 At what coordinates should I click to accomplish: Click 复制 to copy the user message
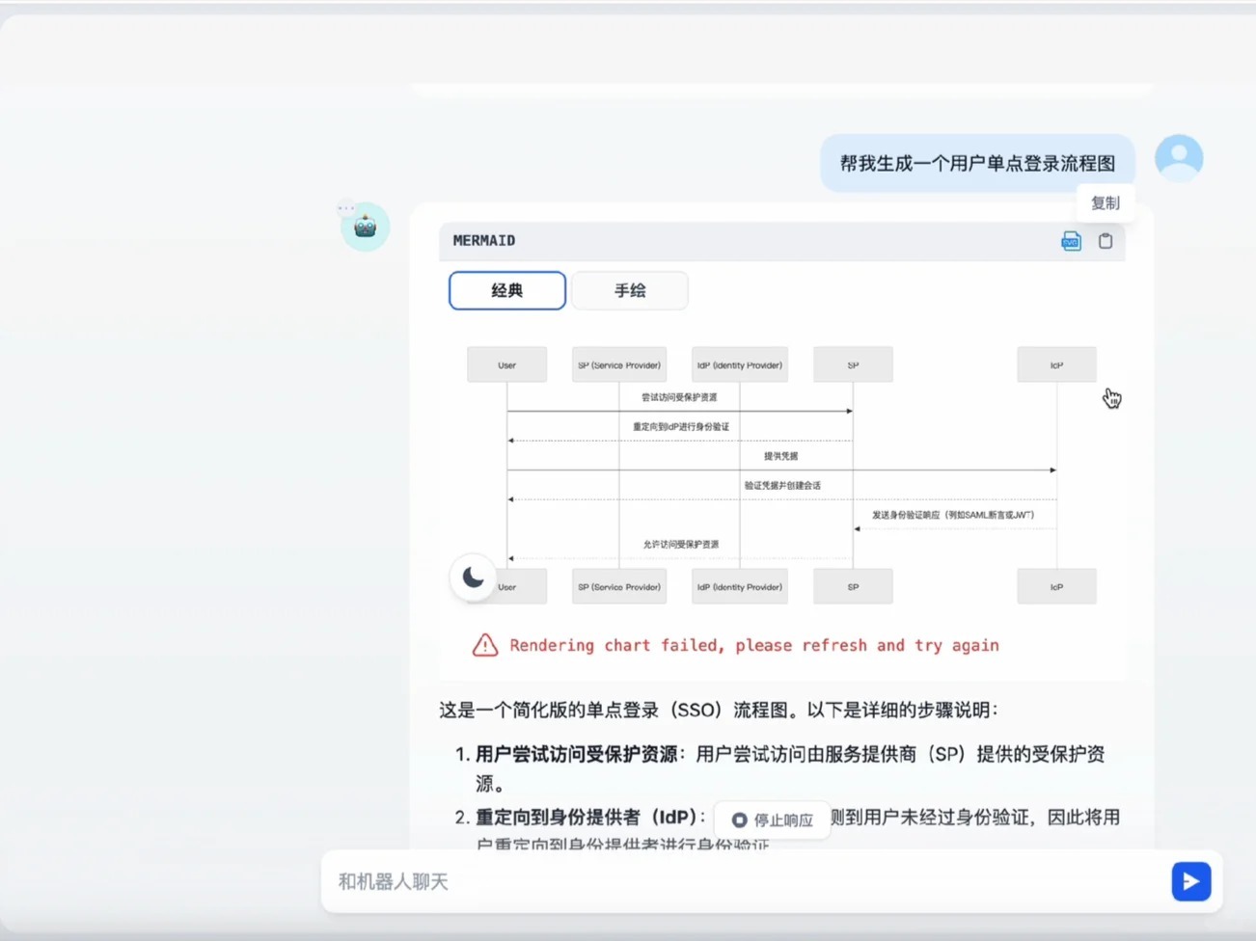1106,202
